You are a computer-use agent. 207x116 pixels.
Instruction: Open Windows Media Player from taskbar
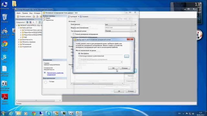pyautogui.click(x=26, y=113)
